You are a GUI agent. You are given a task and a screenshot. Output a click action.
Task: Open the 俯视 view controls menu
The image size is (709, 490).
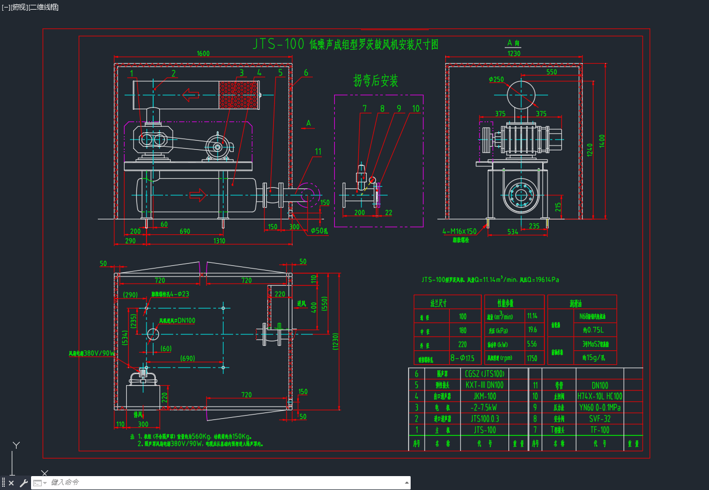[x=19, y=7]
